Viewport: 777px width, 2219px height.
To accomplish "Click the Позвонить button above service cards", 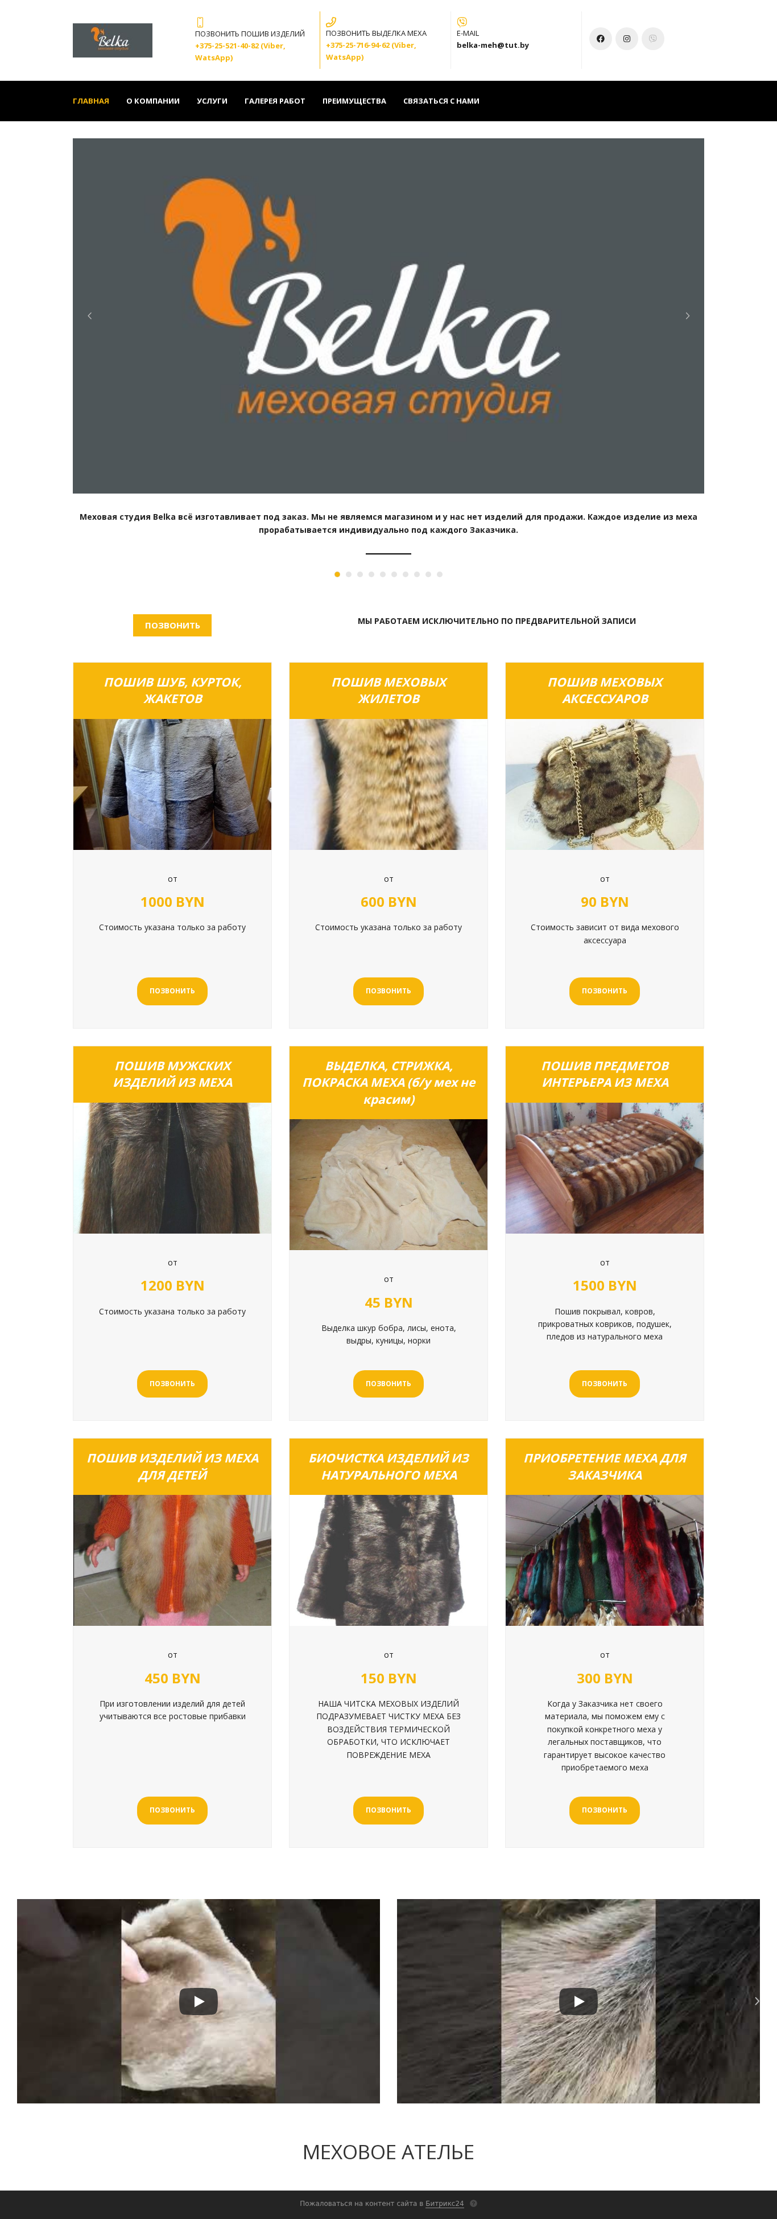I will tap(172, 626).
